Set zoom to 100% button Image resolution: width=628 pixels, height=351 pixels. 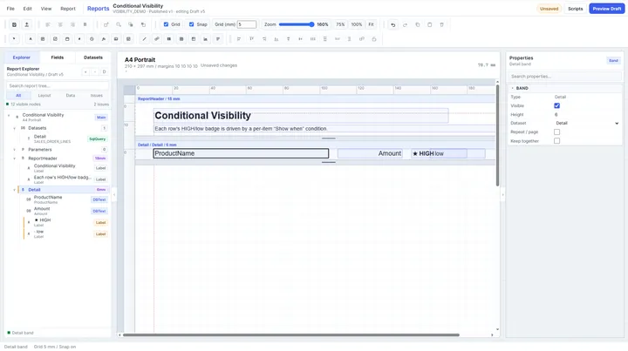(x=357, y=24)
